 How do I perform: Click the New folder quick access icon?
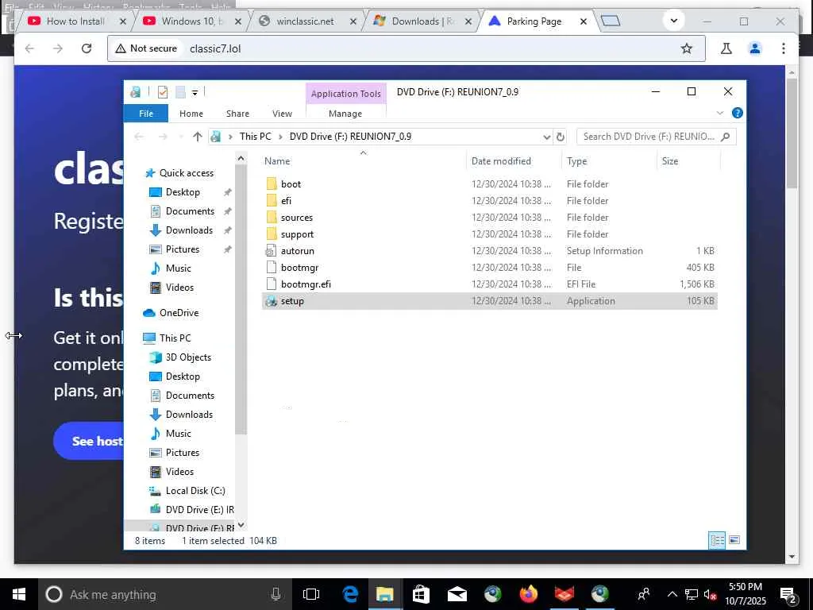[x=180, y=92]
